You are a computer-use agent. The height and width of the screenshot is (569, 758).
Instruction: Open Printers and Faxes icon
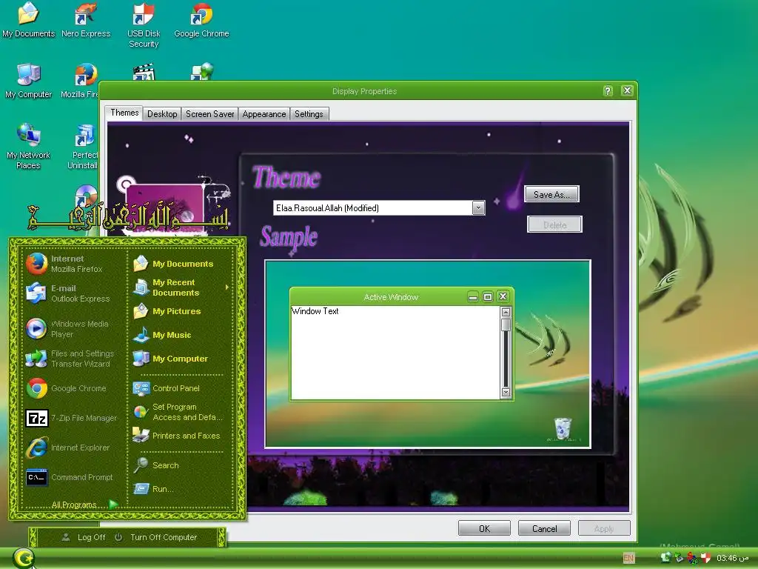point(141,436)
